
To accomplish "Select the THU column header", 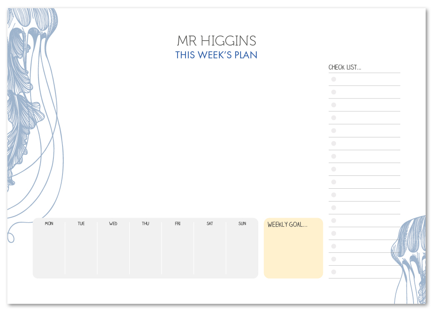I will pos(145,224).
